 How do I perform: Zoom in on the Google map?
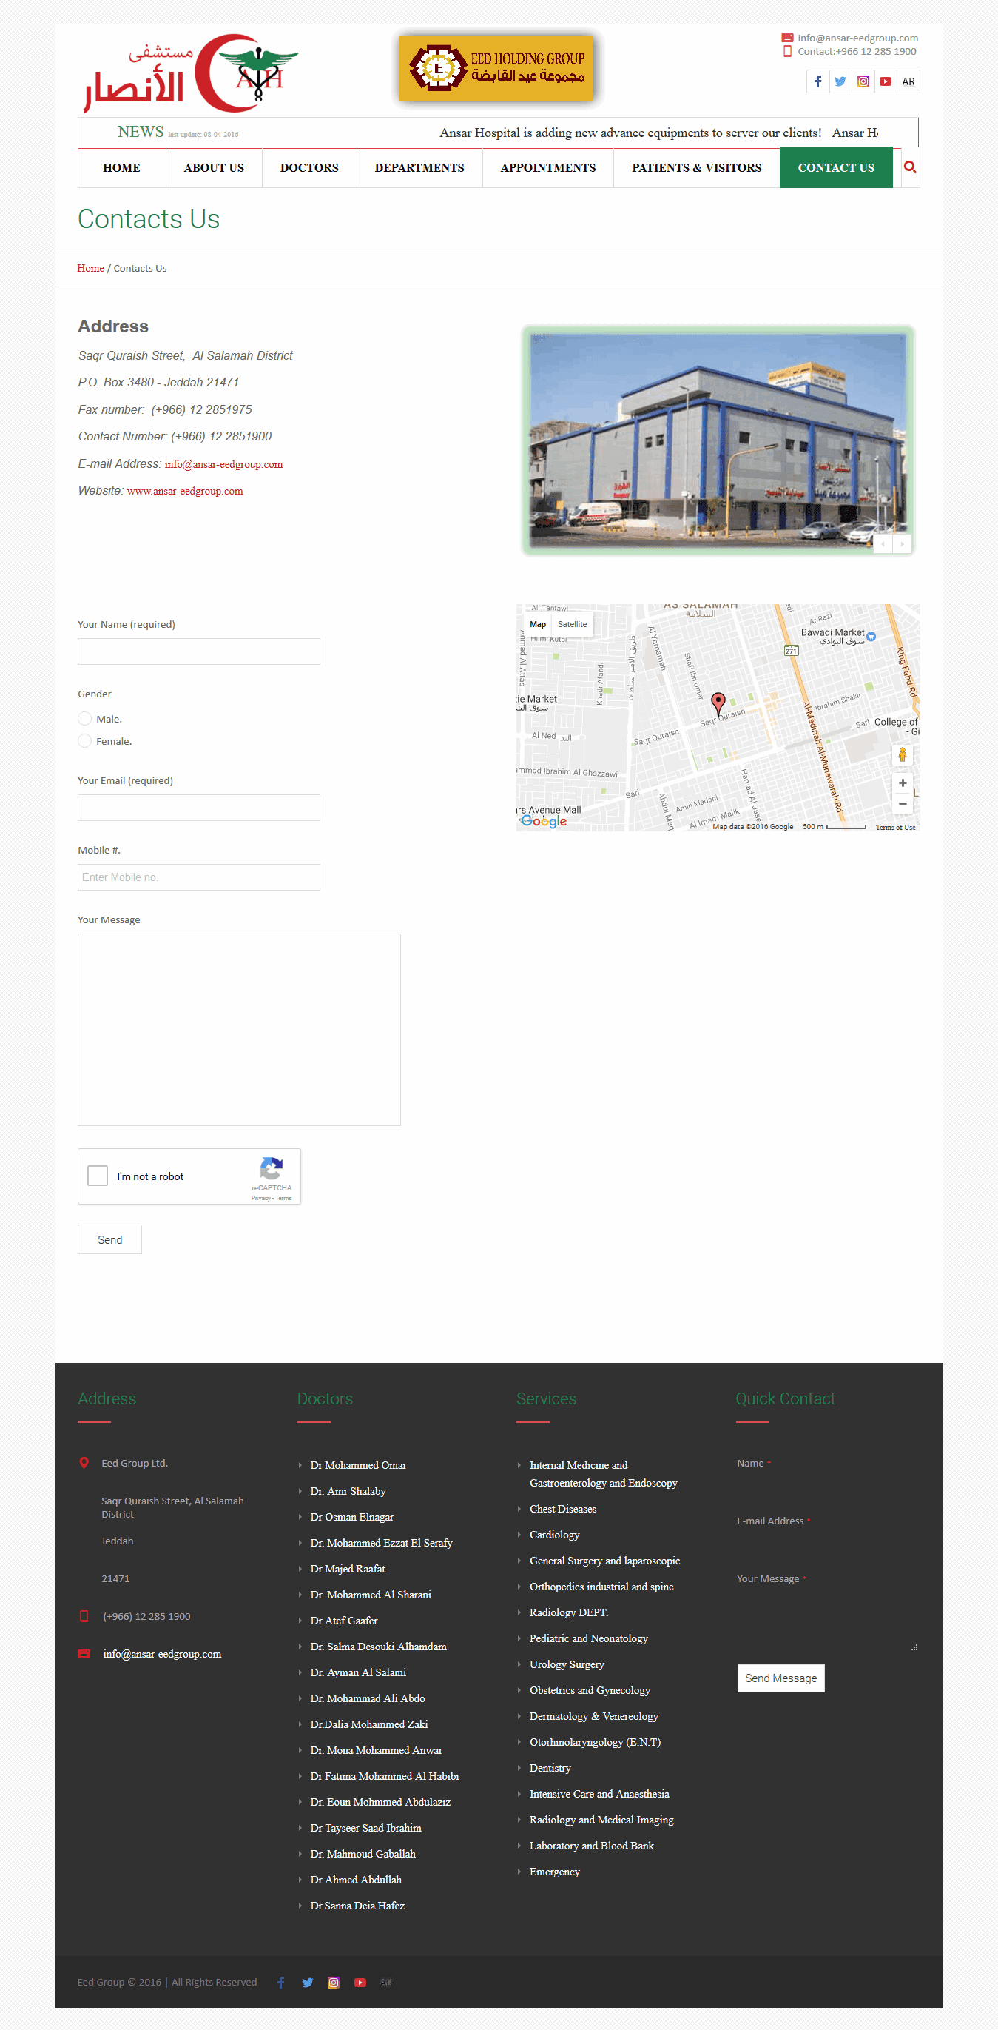click(903, 783)
